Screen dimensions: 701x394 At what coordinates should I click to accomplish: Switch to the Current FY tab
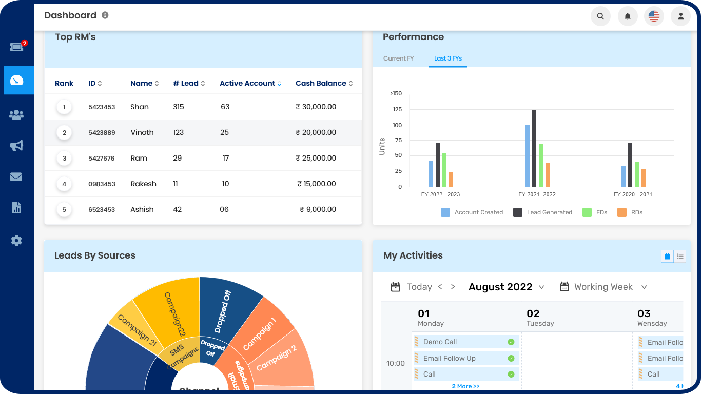(x=398, y=58)
